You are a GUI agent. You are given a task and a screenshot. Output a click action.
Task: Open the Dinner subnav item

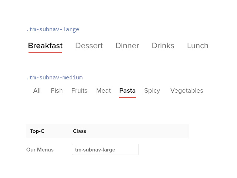click(127, 46)
